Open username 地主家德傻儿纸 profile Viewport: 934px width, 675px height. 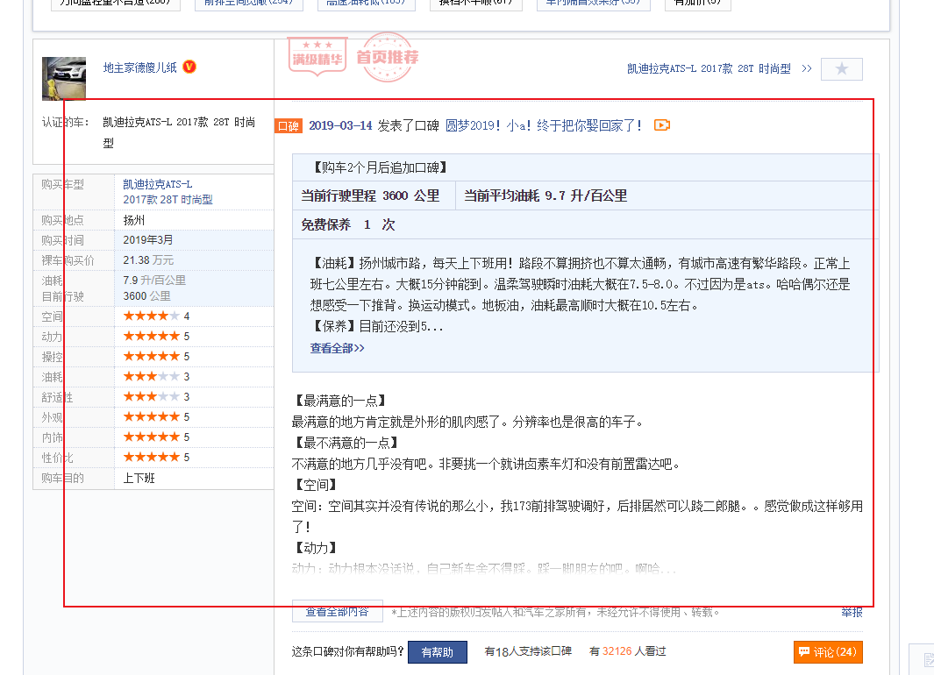(x=139, y=67)
